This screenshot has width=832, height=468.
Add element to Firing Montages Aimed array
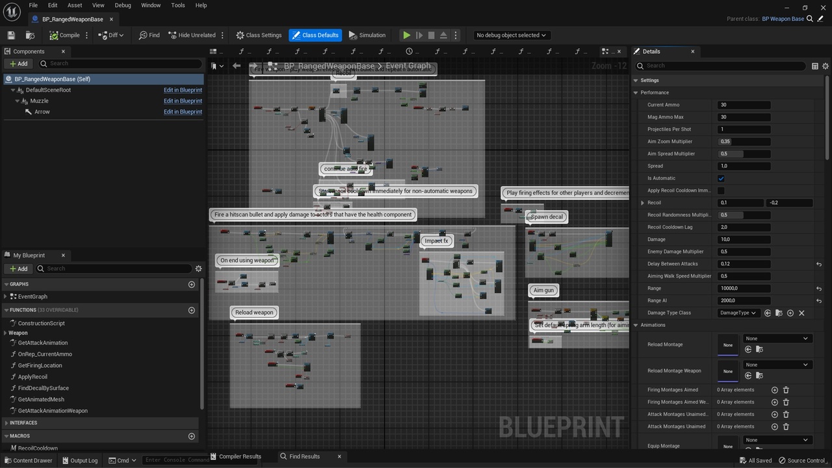coord(774,390)
